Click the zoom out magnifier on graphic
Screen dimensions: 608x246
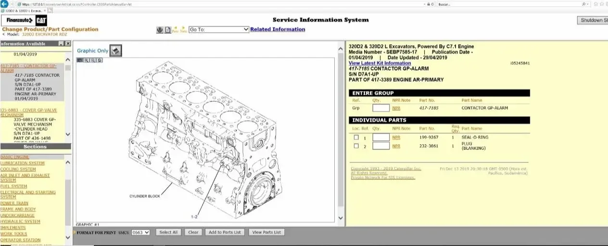[93, 61]
